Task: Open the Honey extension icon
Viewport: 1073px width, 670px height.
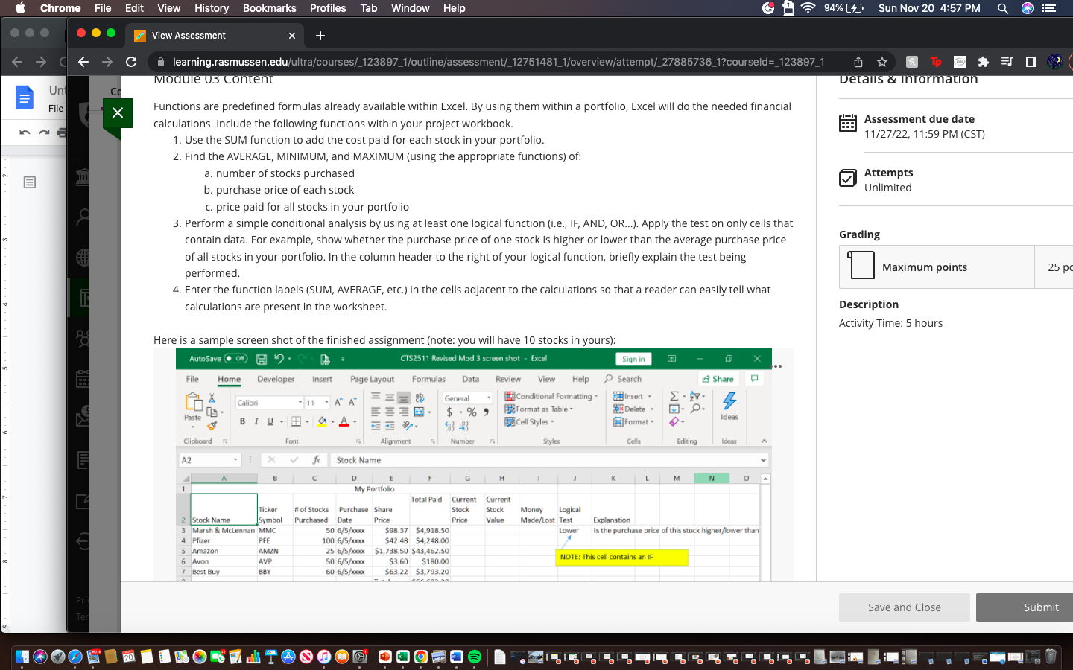Action: [912, 62]
